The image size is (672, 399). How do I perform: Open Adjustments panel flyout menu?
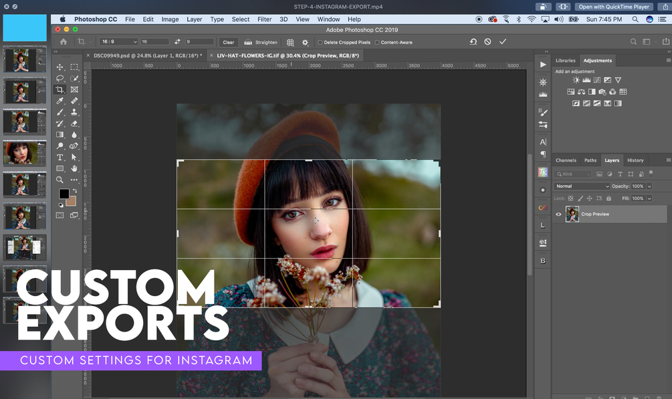coord(668,60)
